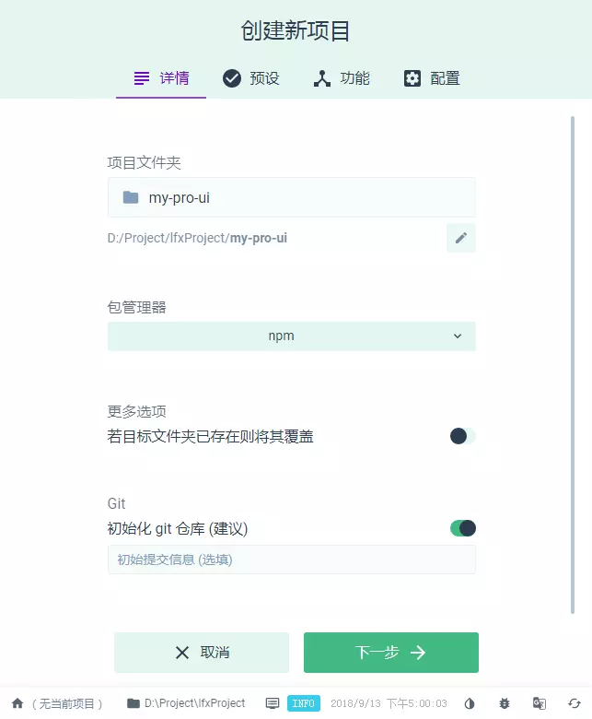Screen dimensions: 592x719
Task: Click the D:\Project\lfxProject folder path in status bar
Action: 186,703
